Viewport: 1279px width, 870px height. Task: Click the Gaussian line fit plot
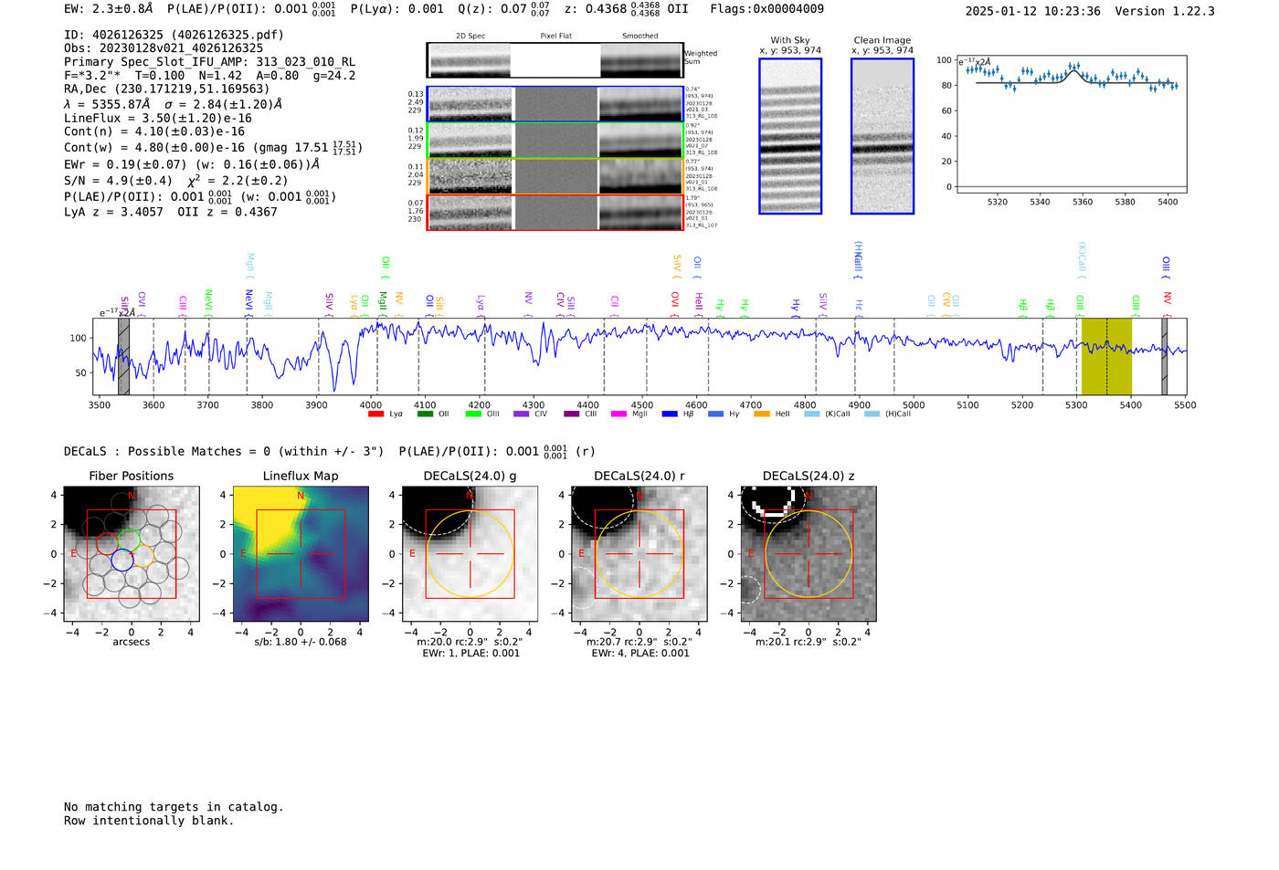coord(1071,124)
